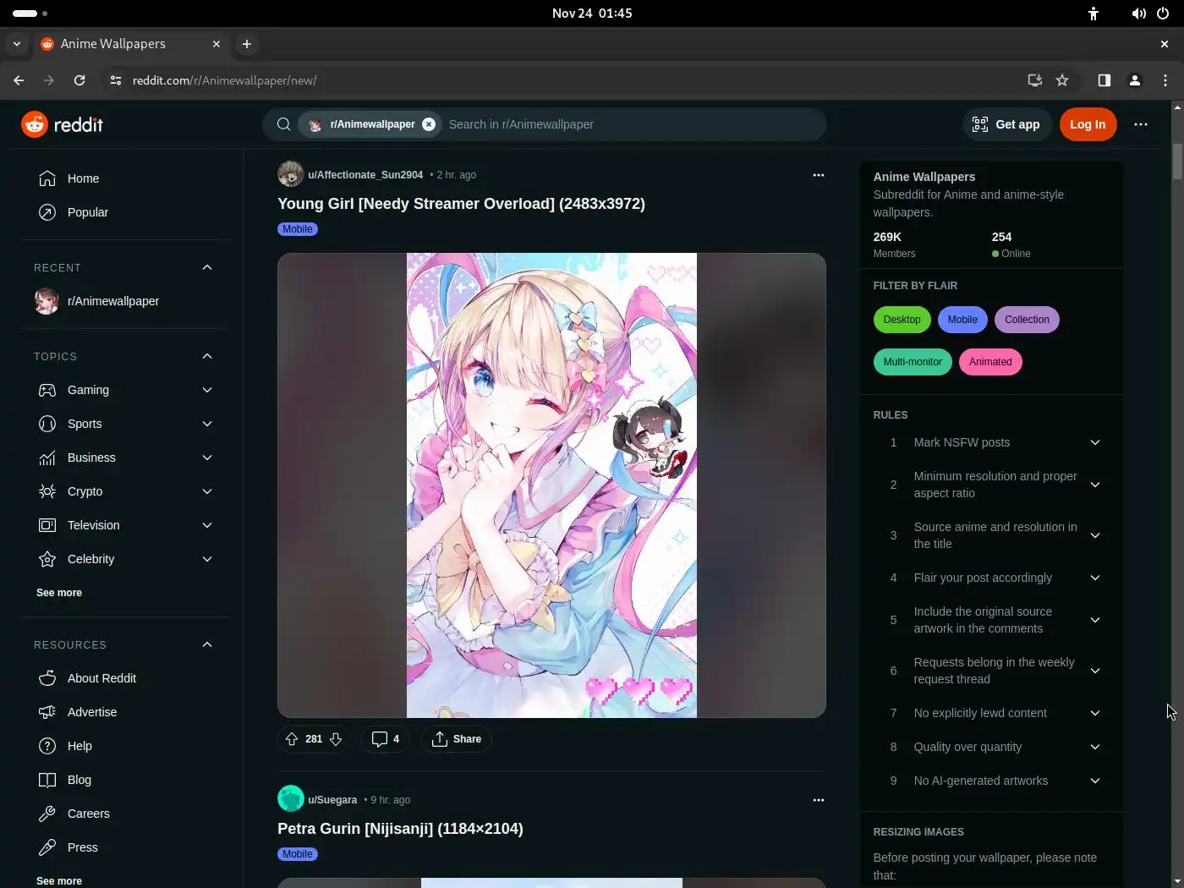This screenshot has height=888, width=1184.
Task: Collapse the RECENT section
Action: tap(207, 267)
